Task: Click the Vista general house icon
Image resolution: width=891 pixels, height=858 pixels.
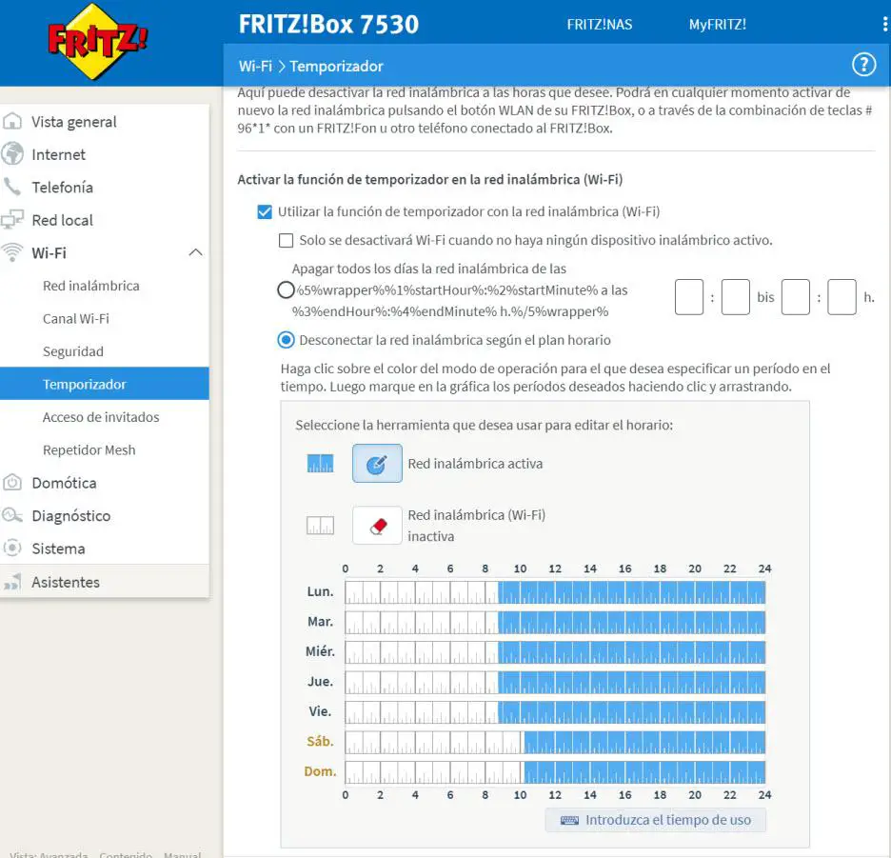Action: (12, 121)
